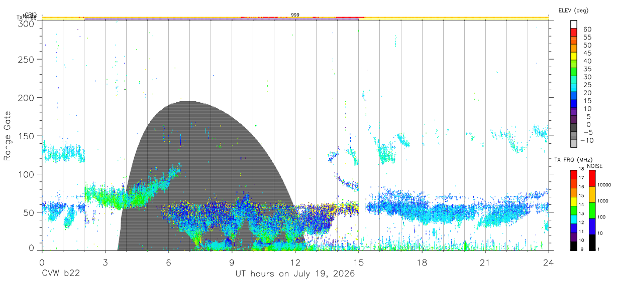Click the bright red swatch in ELEV legend

pyautogui.click(x=574, y=32)
